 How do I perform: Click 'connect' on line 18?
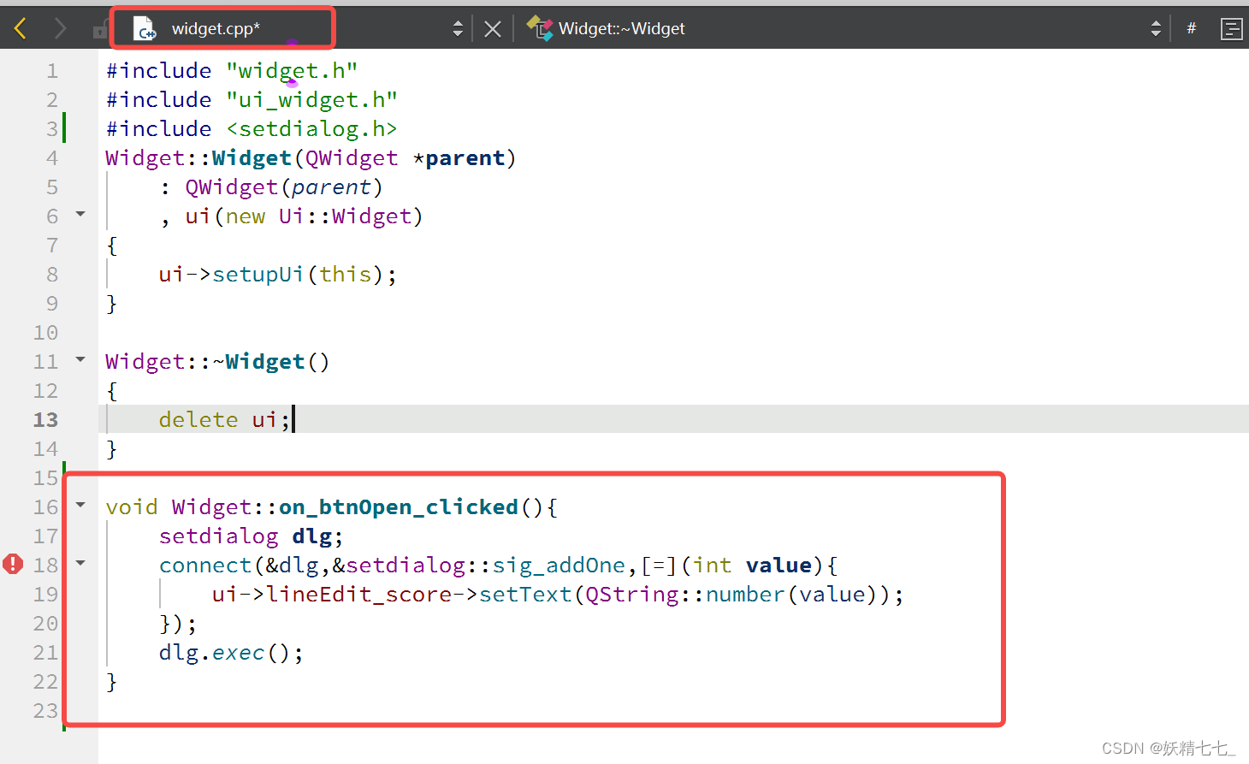tap(205, 566)
